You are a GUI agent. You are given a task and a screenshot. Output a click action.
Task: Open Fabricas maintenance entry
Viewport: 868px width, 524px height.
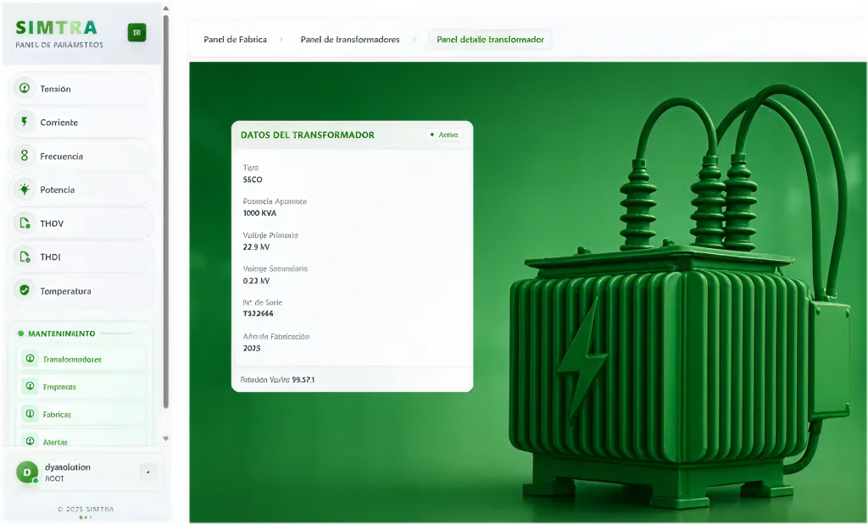pos(82,414)
